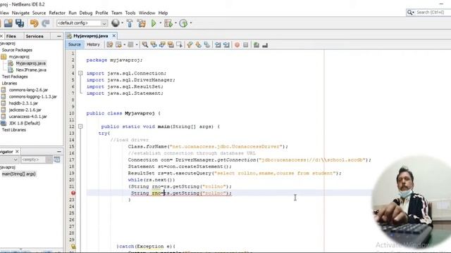Minimize the Projects panel with dash
Screen dimensions: 451x253
[x=59, y=36]
